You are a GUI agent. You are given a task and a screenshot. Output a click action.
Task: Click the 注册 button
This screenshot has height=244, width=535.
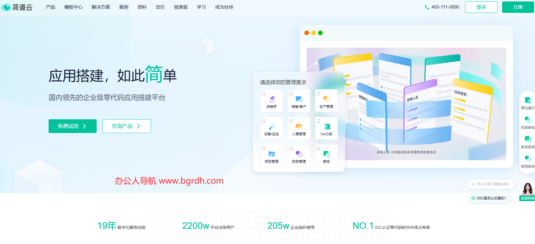[518, 7]
